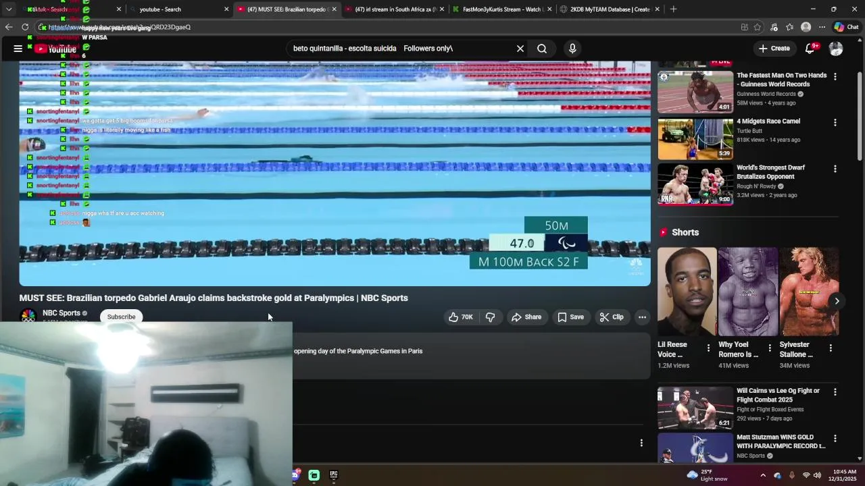
Task: Go back in browser history
Action: point(9,27)
